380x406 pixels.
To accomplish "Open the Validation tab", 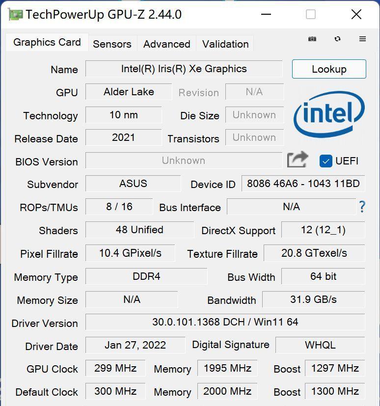I will [x=225, y=44].
